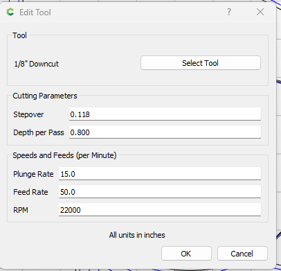The image size is (281, 271).
Task: Select the Feed Rate value field
Action: 160,192
